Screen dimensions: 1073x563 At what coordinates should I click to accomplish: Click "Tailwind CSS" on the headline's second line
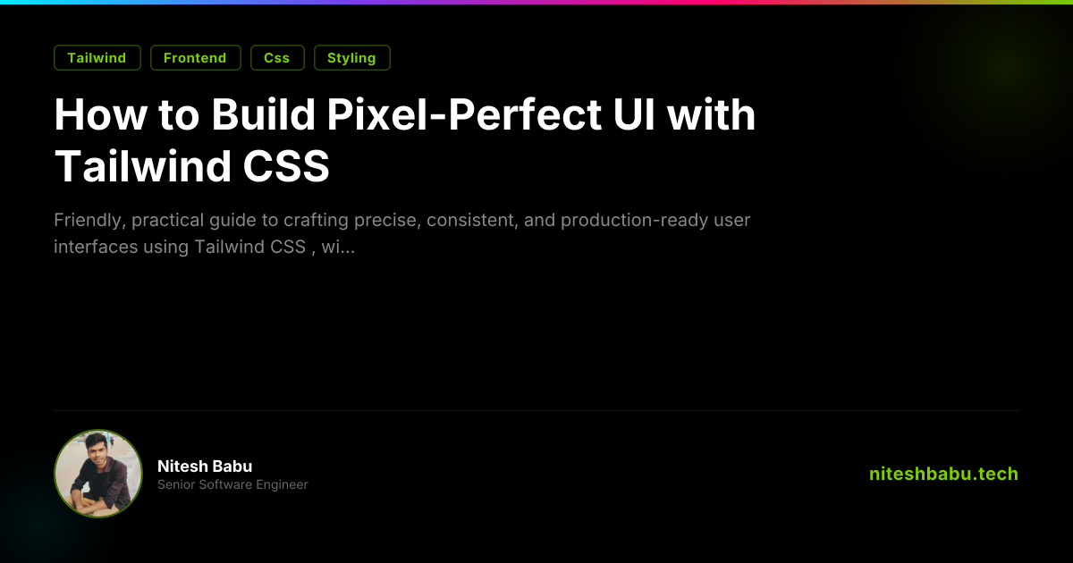coord(192,167)
